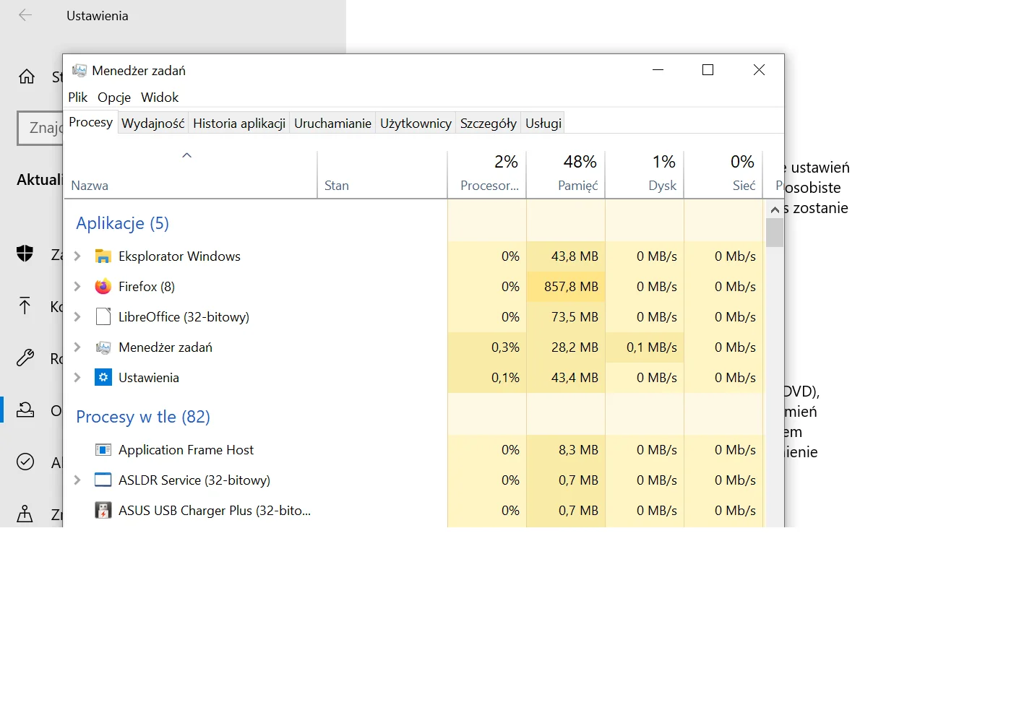Open the Widok menu
The image size is (1019, 718).
click(160, 98)
